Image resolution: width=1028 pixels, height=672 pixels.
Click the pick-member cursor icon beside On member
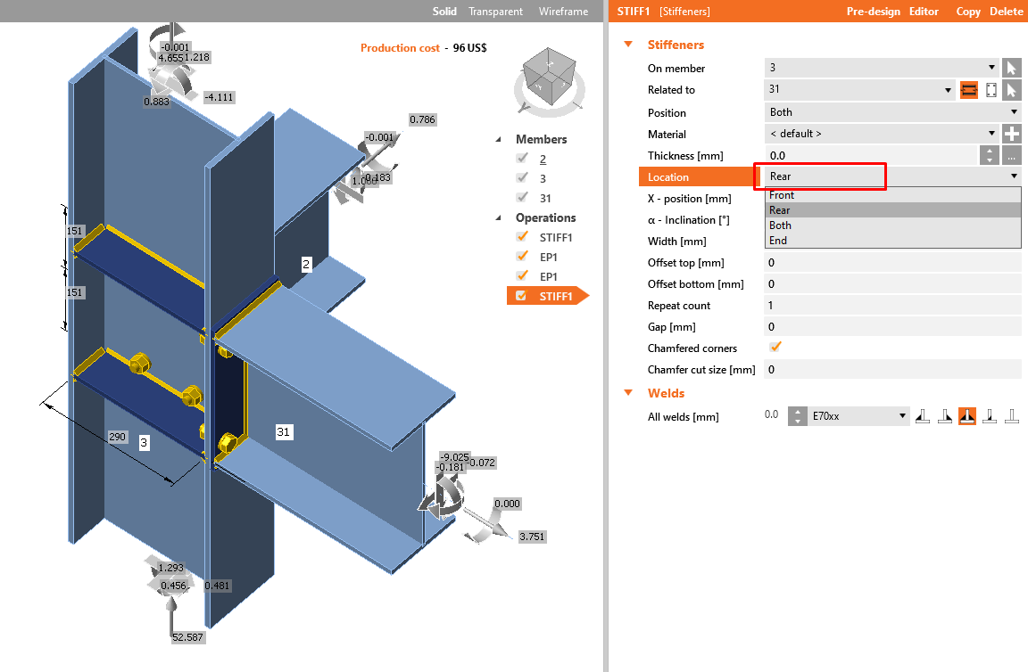click(1013, 67)
